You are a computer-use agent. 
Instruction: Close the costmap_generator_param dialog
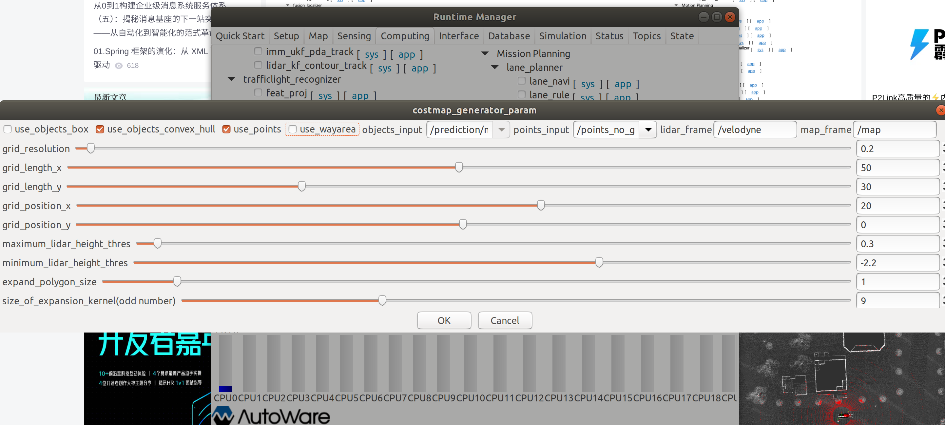(x=941, y=110)
